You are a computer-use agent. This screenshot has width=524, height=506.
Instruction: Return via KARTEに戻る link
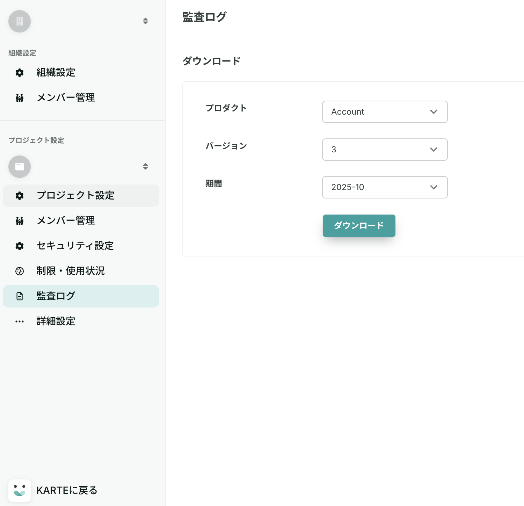[x=67, y=491]
